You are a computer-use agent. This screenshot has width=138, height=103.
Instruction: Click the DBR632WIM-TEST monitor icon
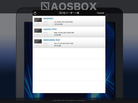pyautogui.click(x=38, y=42)
